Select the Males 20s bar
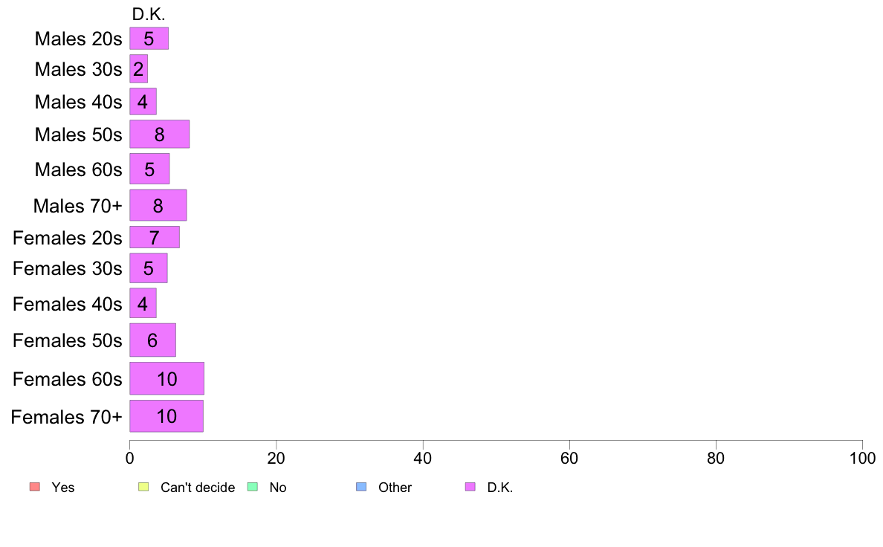The image size is (883, 547). coord(149,39)
